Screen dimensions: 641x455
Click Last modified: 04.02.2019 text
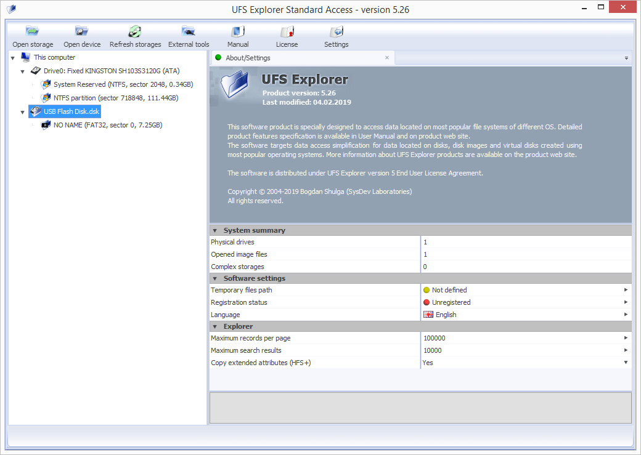(306, 102)
